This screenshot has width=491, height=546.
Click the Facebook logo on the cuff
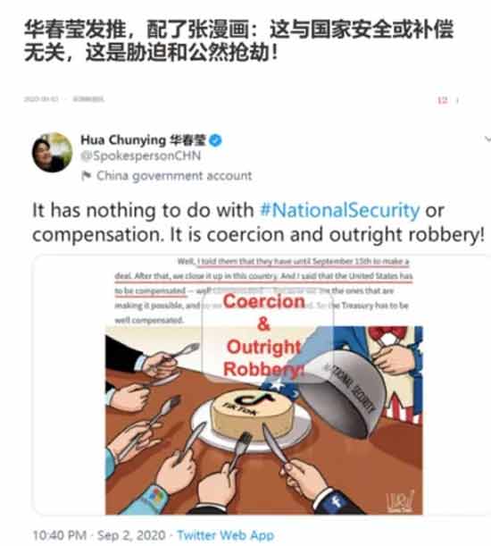click(x=337, y=502)
